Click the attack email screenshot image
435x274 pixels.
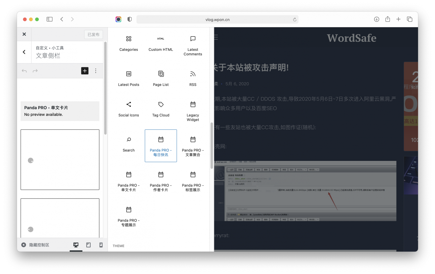tap(305, 191)
